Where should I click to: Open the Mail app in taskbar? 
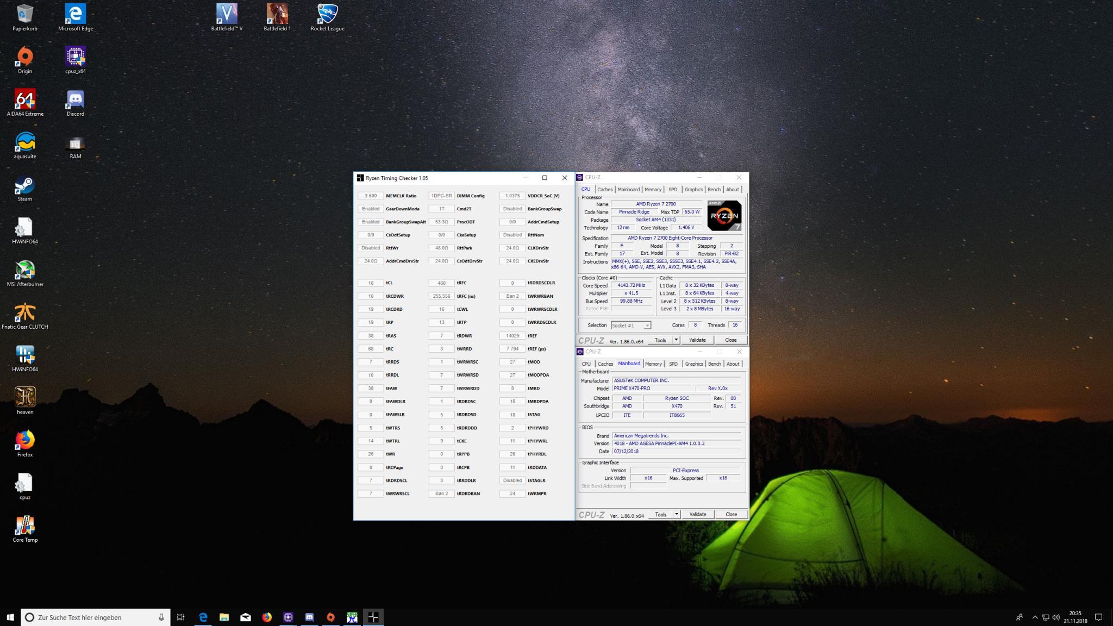coord(245,617)
